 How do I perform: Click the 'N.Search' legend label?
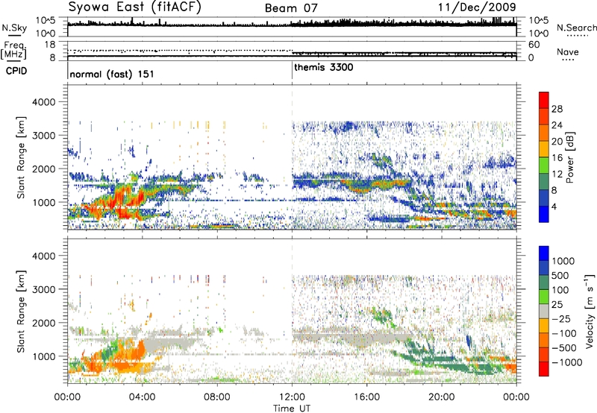tap(576, 28)
